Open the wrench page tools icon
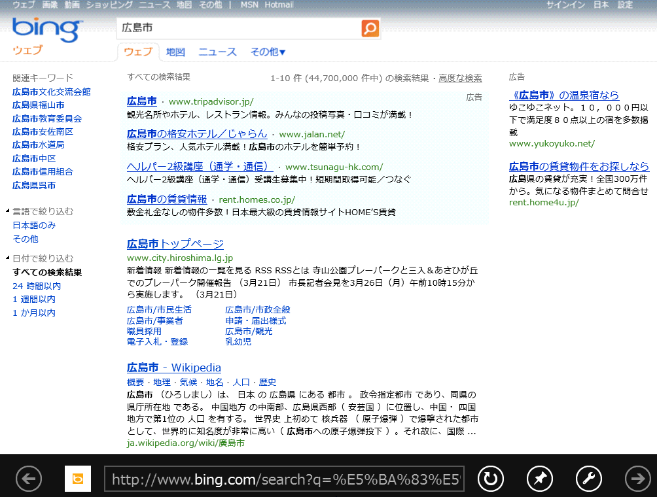Screen dimensions: 657x497 (x=589, y=479)
